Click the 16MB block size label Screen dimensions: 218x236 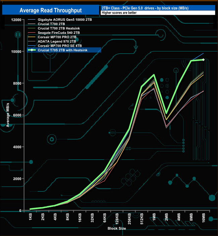[x=203, y=218]
